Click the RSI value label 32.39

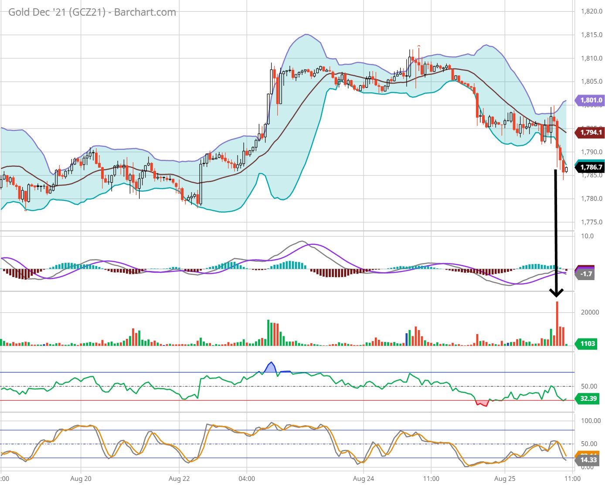click(x=588, y=399)
